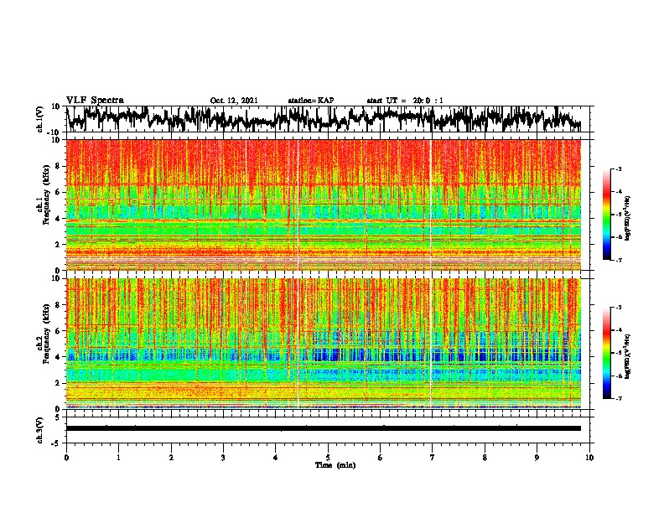This screenshot has width=664, height=513.
Task: Click the ch.1 spectrogram color scale bar
Action: [607, 215]
